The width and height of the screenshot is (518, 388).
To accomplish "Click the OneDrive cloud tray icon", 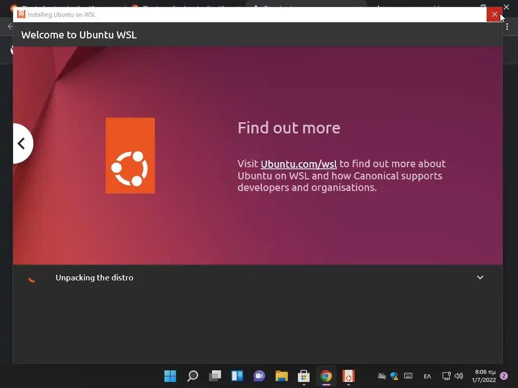I will pyautogui.click(x=382, y=376).
